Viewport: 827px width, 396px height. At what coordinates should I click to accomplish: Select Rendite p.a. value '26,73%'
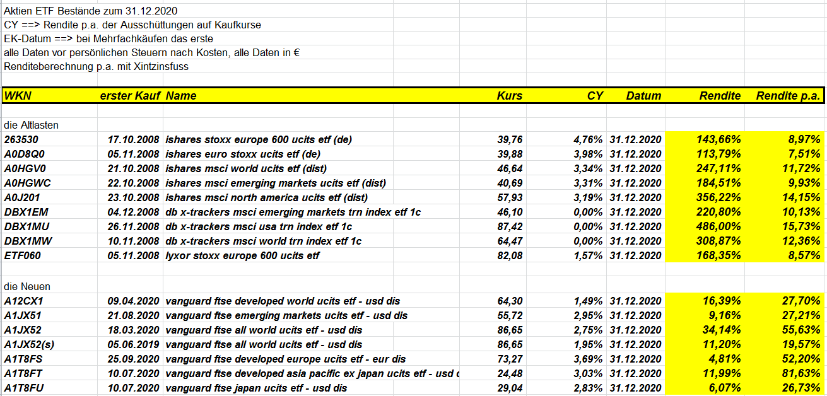point(801,388)
